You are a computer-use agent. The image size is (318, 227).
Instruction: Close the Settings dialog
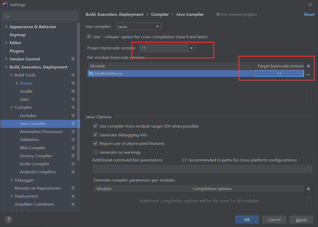(310, 5)
